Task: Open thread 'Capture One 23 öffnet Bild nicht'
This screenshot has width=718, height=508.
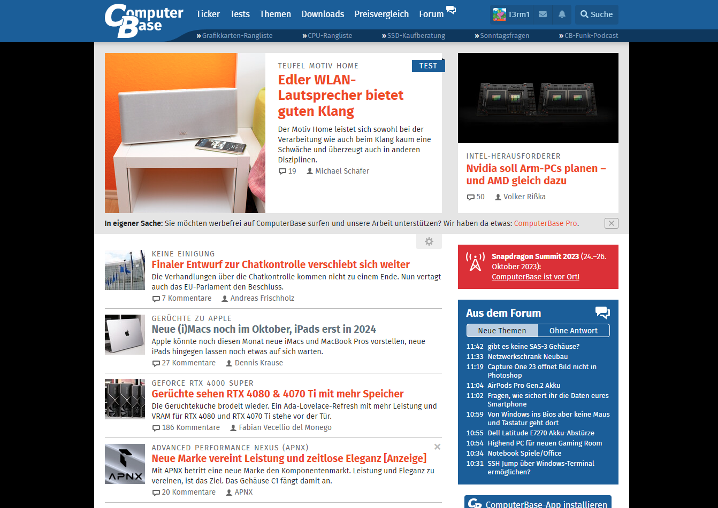Action: 542,371
